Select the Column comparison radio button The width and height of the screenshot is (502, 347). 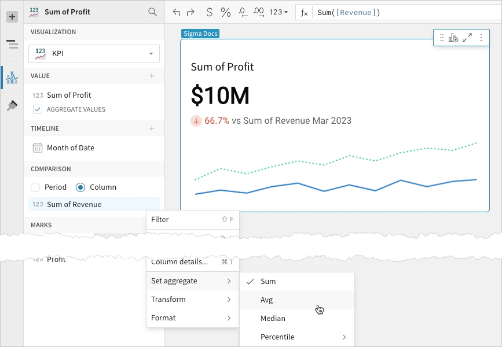pyautogui.click(x=80, y=187)
